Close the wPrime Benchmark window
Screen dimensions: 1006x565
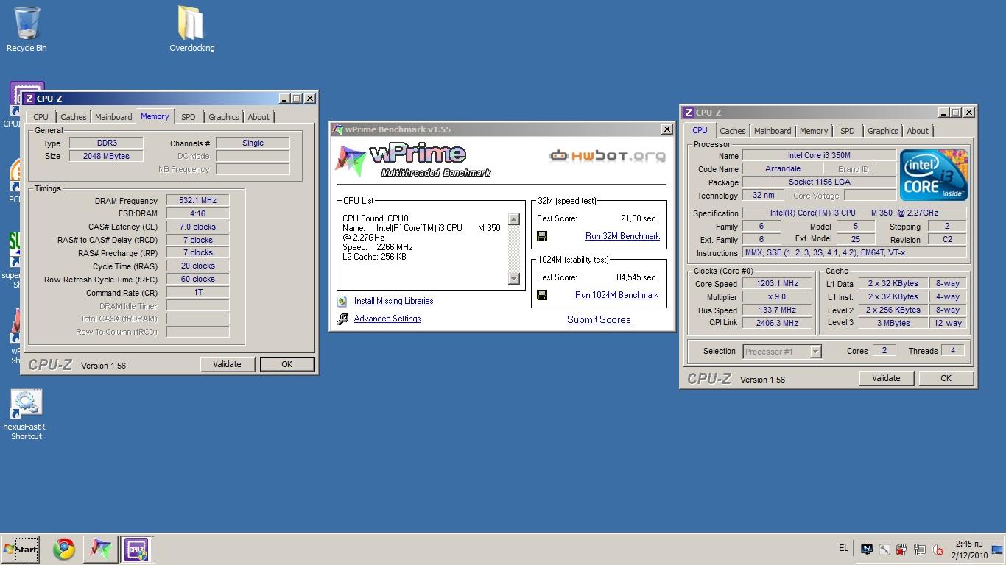tap(666, 129)
